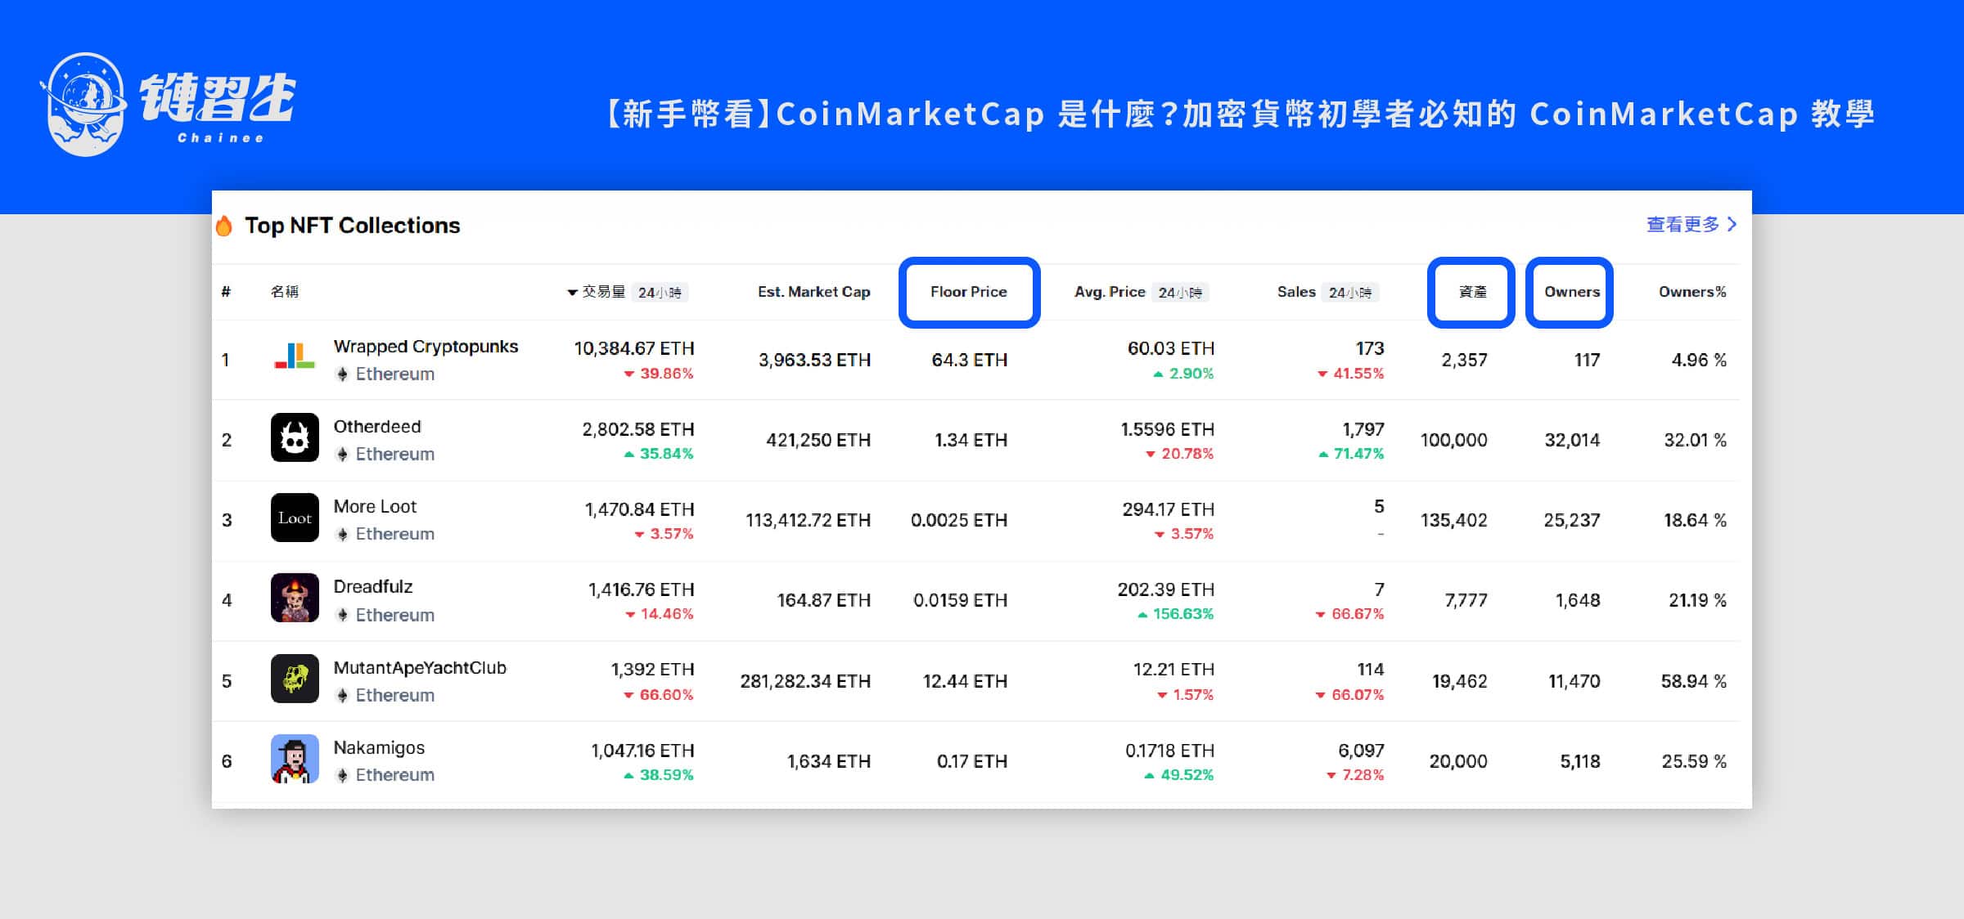Sort by the Est. Market Cap header
Image resolution: width=1964 pixels, height=919 pixels.
click(814, 292)
